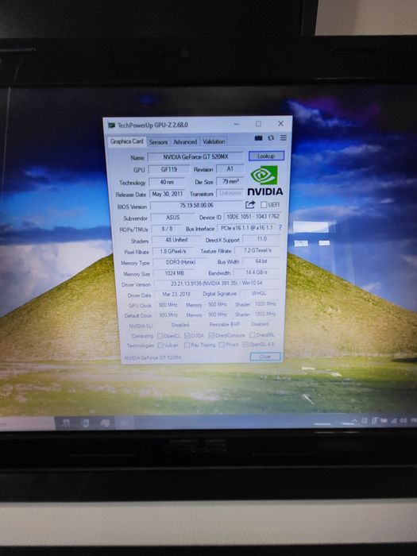This screenshot has height=556, width=417.
Task: Click the NVIDIA logo image
Action: coord(264,181)
